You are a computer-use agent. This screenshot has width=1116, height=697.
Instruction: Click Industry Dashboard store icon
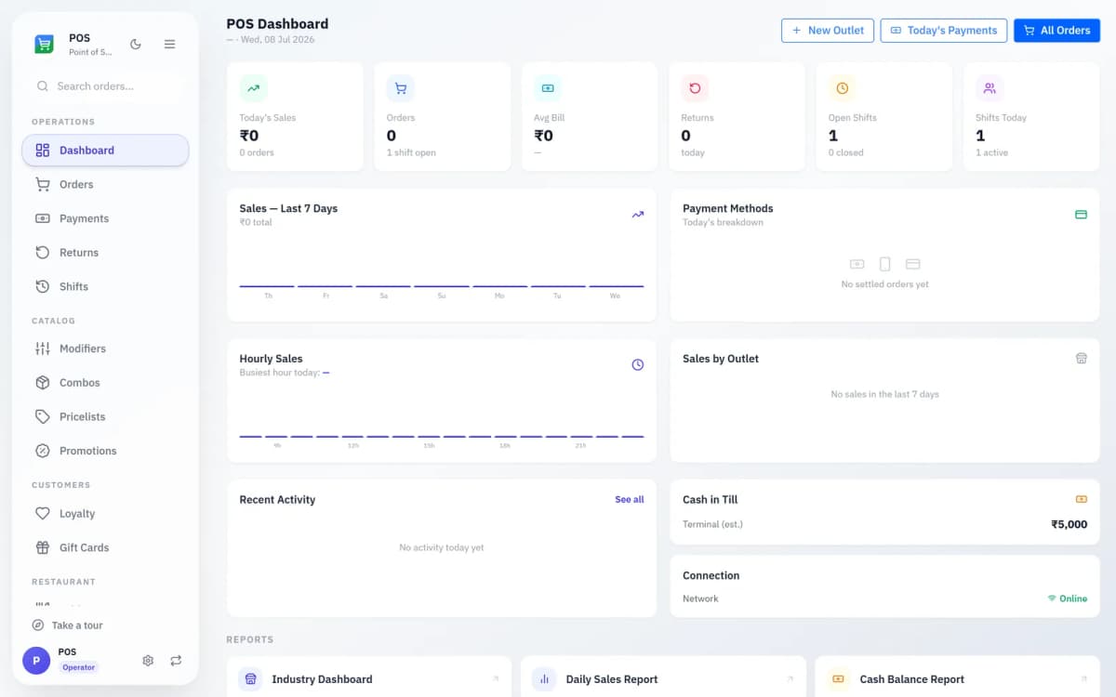point(250,679)
